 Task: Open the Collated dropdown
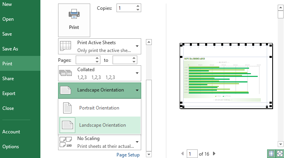(99, 73)
